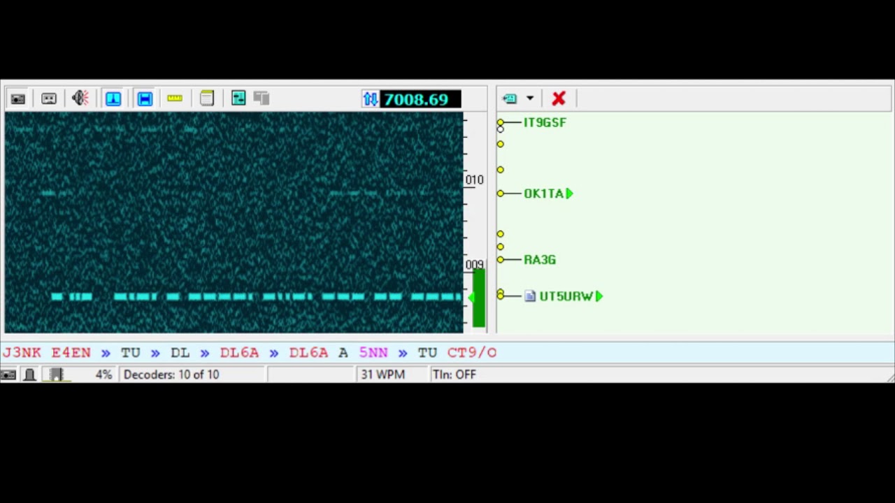Click the 009 frequency scale label
Image resolution: width=895 pixels, height=503 pixels.
[474, 265]
